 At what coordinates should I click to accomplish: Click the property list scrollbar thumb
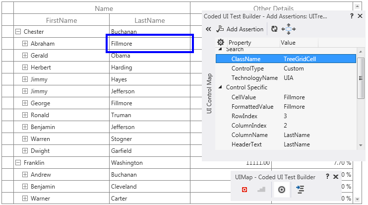(x=361, y=78)
